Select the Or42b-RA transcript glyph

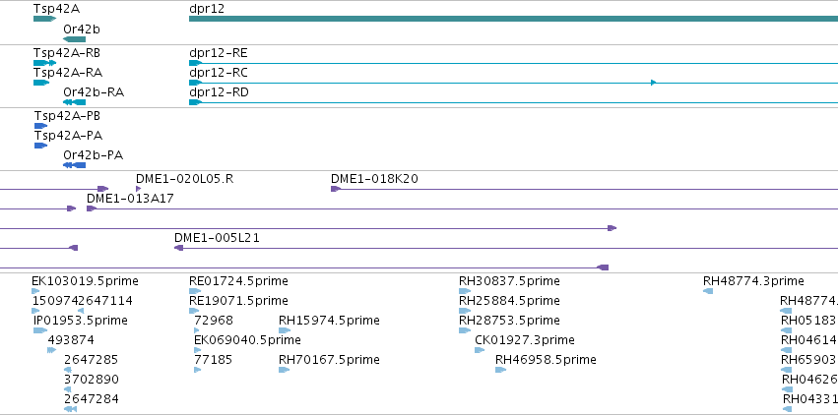tap(74, 102)
